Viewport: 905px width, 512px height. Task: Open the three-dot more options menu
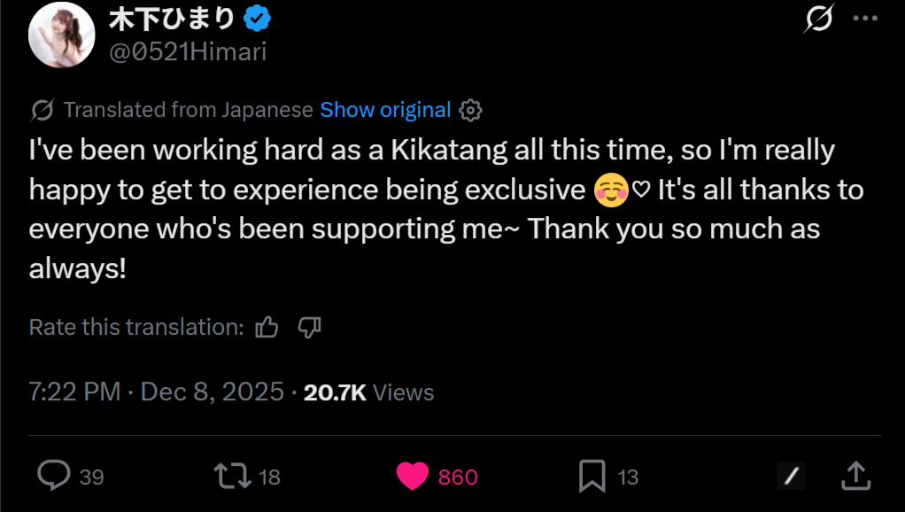867,18
